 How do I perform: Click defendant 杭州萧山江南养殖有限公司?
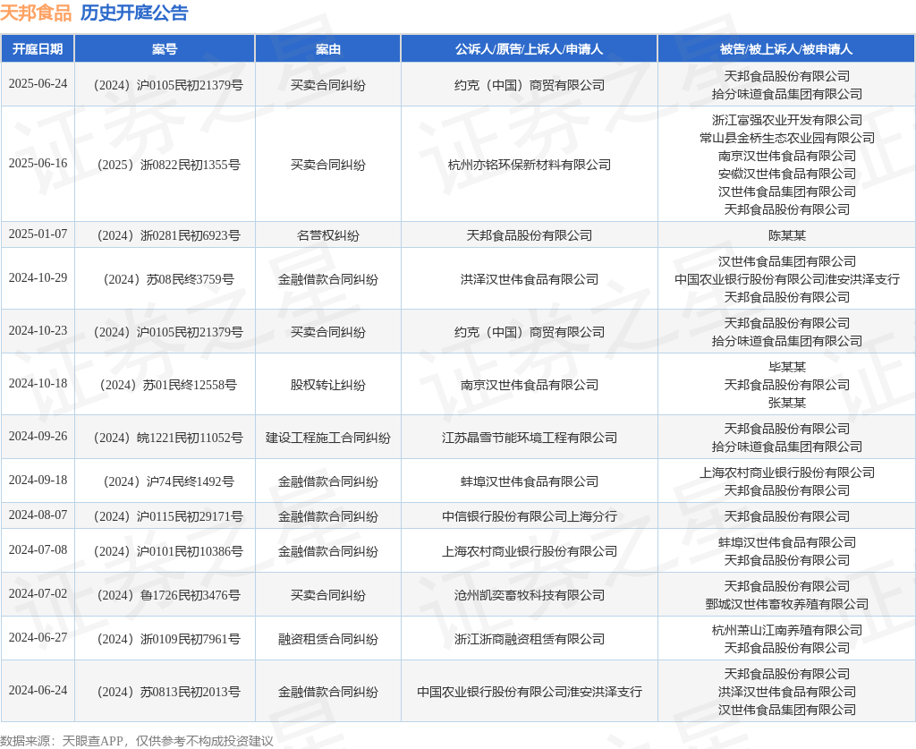[x=787, y=630]
